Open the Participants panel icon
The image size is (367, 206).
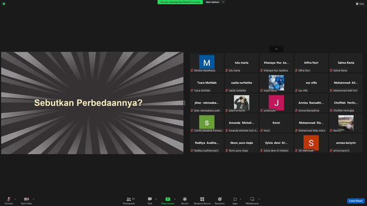pos(128,199)
